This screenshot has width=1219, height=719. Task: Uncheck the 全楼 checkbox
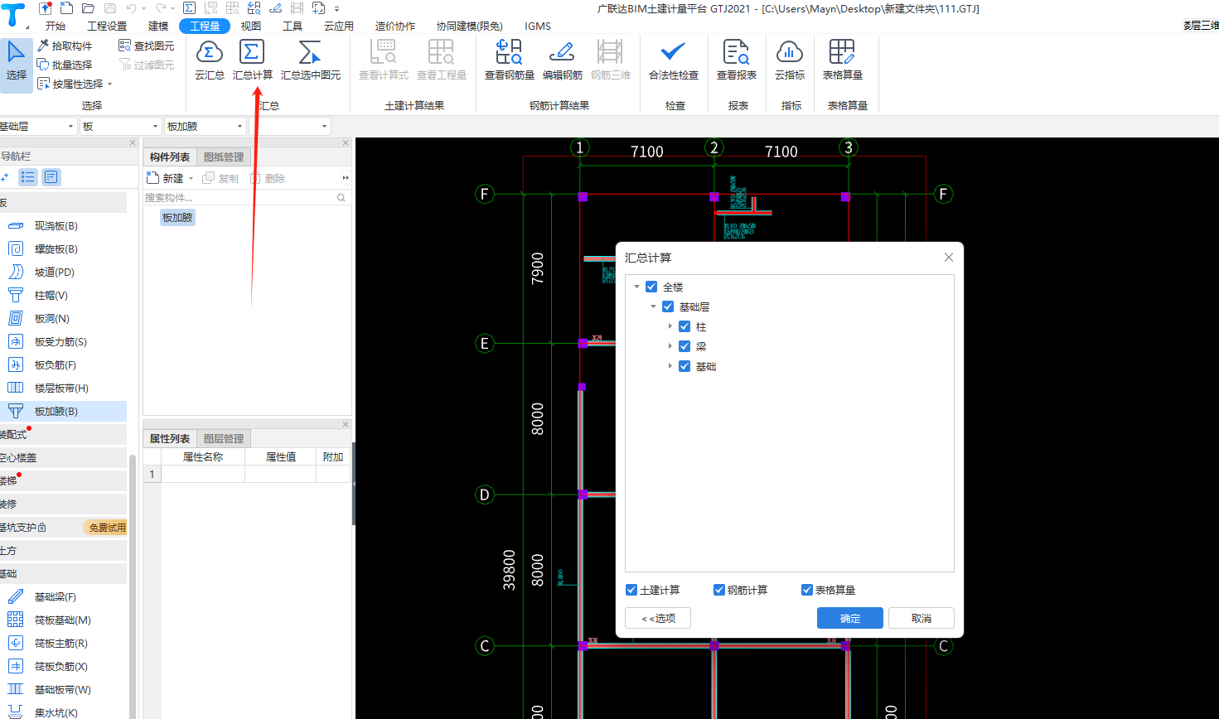coord(651,287)
